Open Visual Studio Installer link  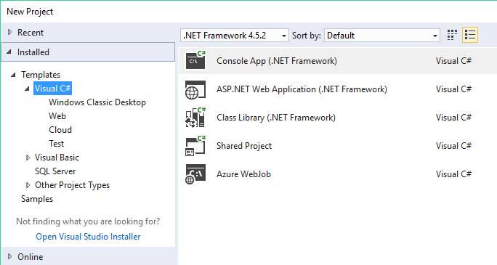point(88,237)
